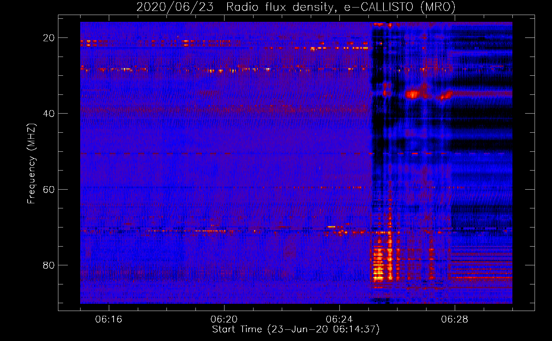Viewport: 552px width, 341px height.
Task: Click the 'Start Time (23-Jun-20 06:14:37)' label
Action: 296,329
